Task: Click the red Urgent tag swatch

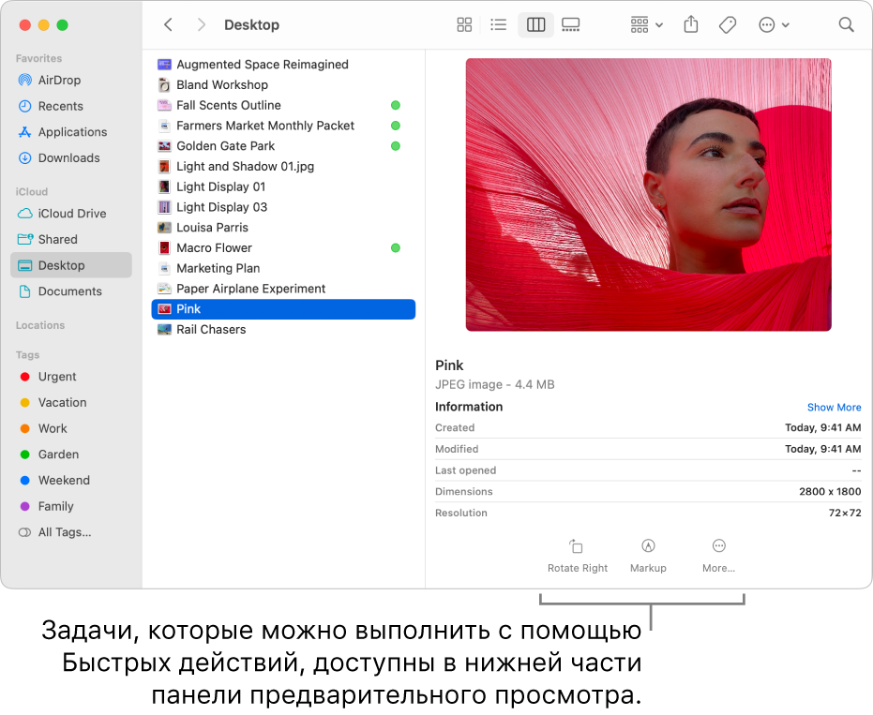Action: point(23,376)
